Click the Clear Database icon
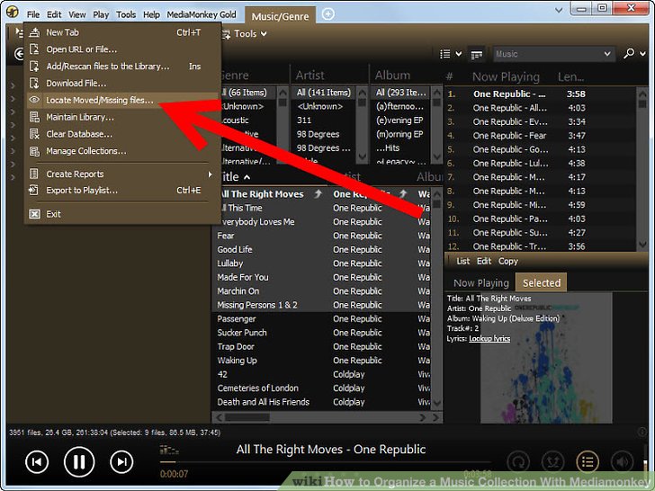 pyautogui.click(x=34, y=134)
